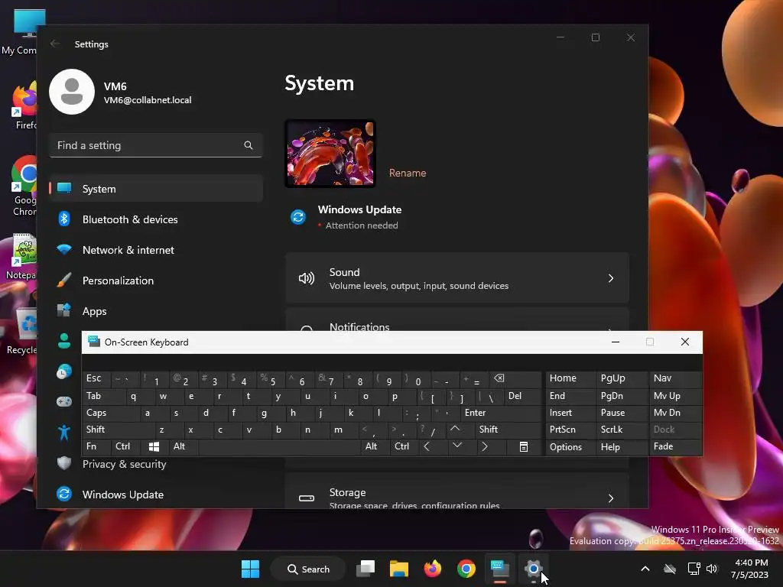
Task: Click the Find a setting search box
Action: [x=156, y=145]
